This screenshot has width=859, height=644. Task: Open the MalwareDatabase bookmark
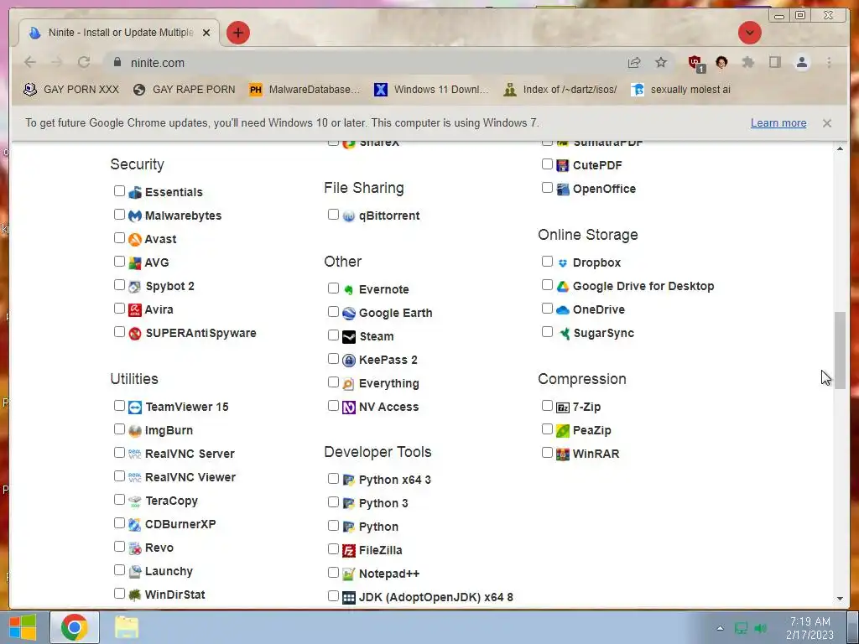305,90
